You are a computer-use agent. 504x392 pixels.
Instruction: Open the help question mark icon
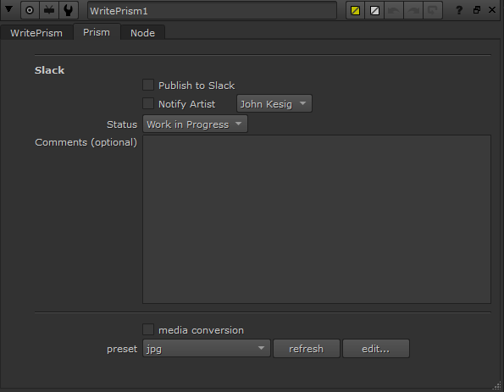point(459,10)
